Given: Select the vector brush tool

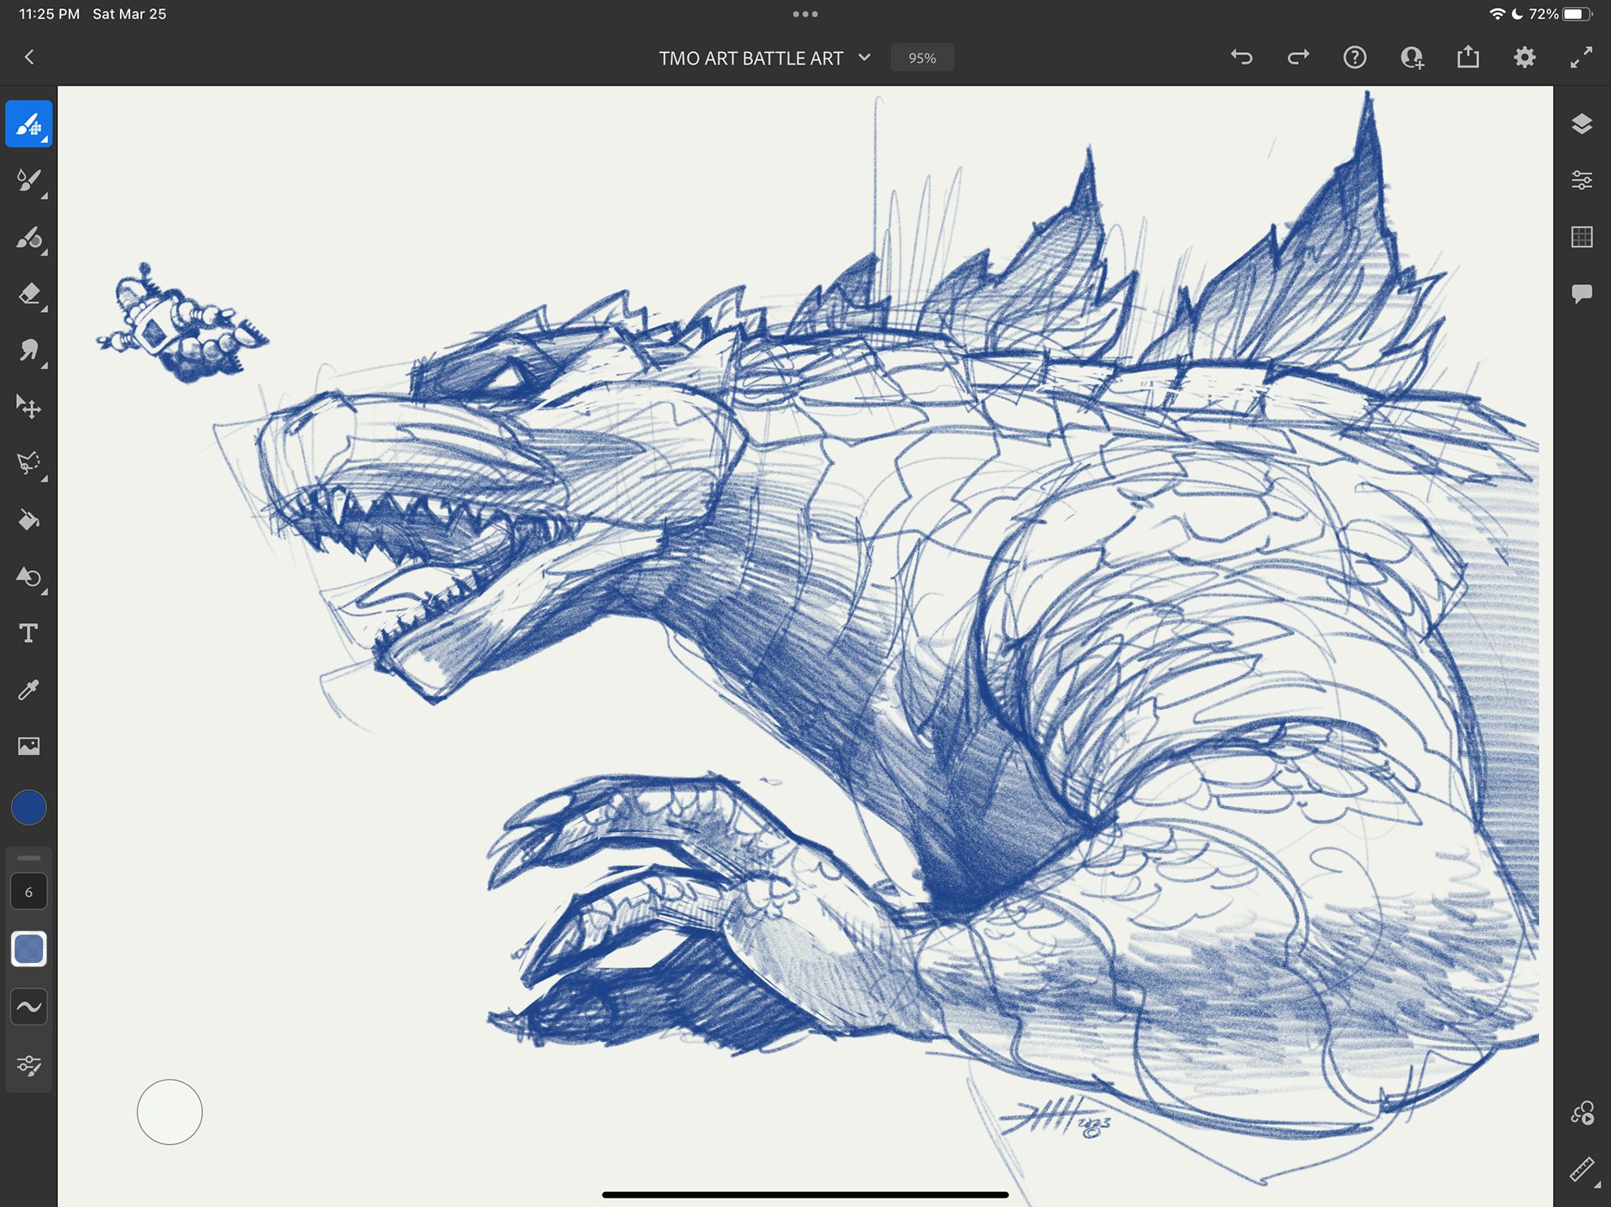Looking at the screenshot, I should point(29,238).
